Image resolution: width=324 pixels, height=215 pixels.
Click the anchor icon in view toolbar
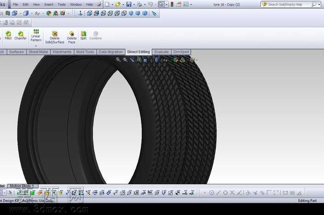(81, 13)
